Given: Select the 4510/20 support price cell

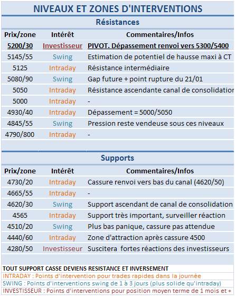Looking at the screenshot, I should (x=20, y=227).
